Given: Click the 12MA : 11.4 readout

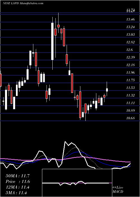Looking at the screenshot, I should point(18,187).
